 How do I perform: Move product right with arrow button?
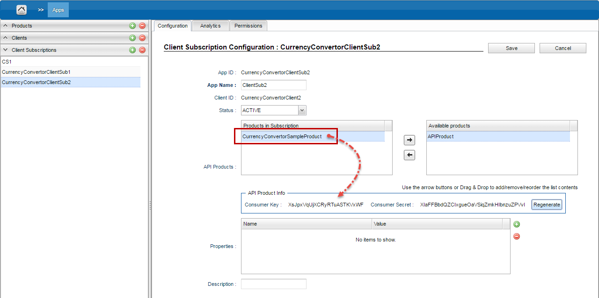(x=409, y=140)
